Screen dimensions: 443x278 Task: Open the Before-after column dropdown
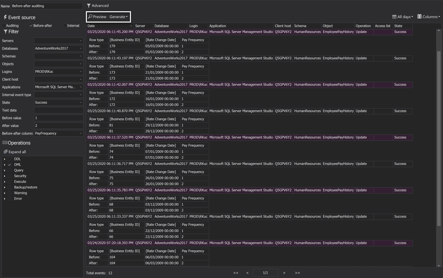(x=81, y=134)
